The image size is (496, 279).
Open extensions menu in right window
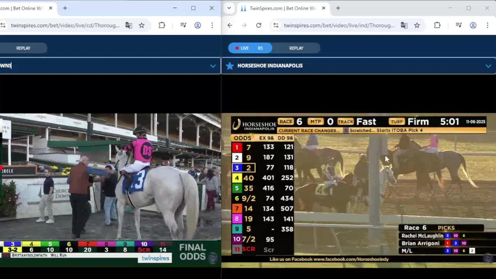click(x=437, y=25)
